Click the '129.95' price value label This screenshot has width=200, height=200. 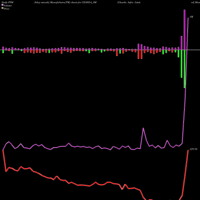tap(193, 149)
